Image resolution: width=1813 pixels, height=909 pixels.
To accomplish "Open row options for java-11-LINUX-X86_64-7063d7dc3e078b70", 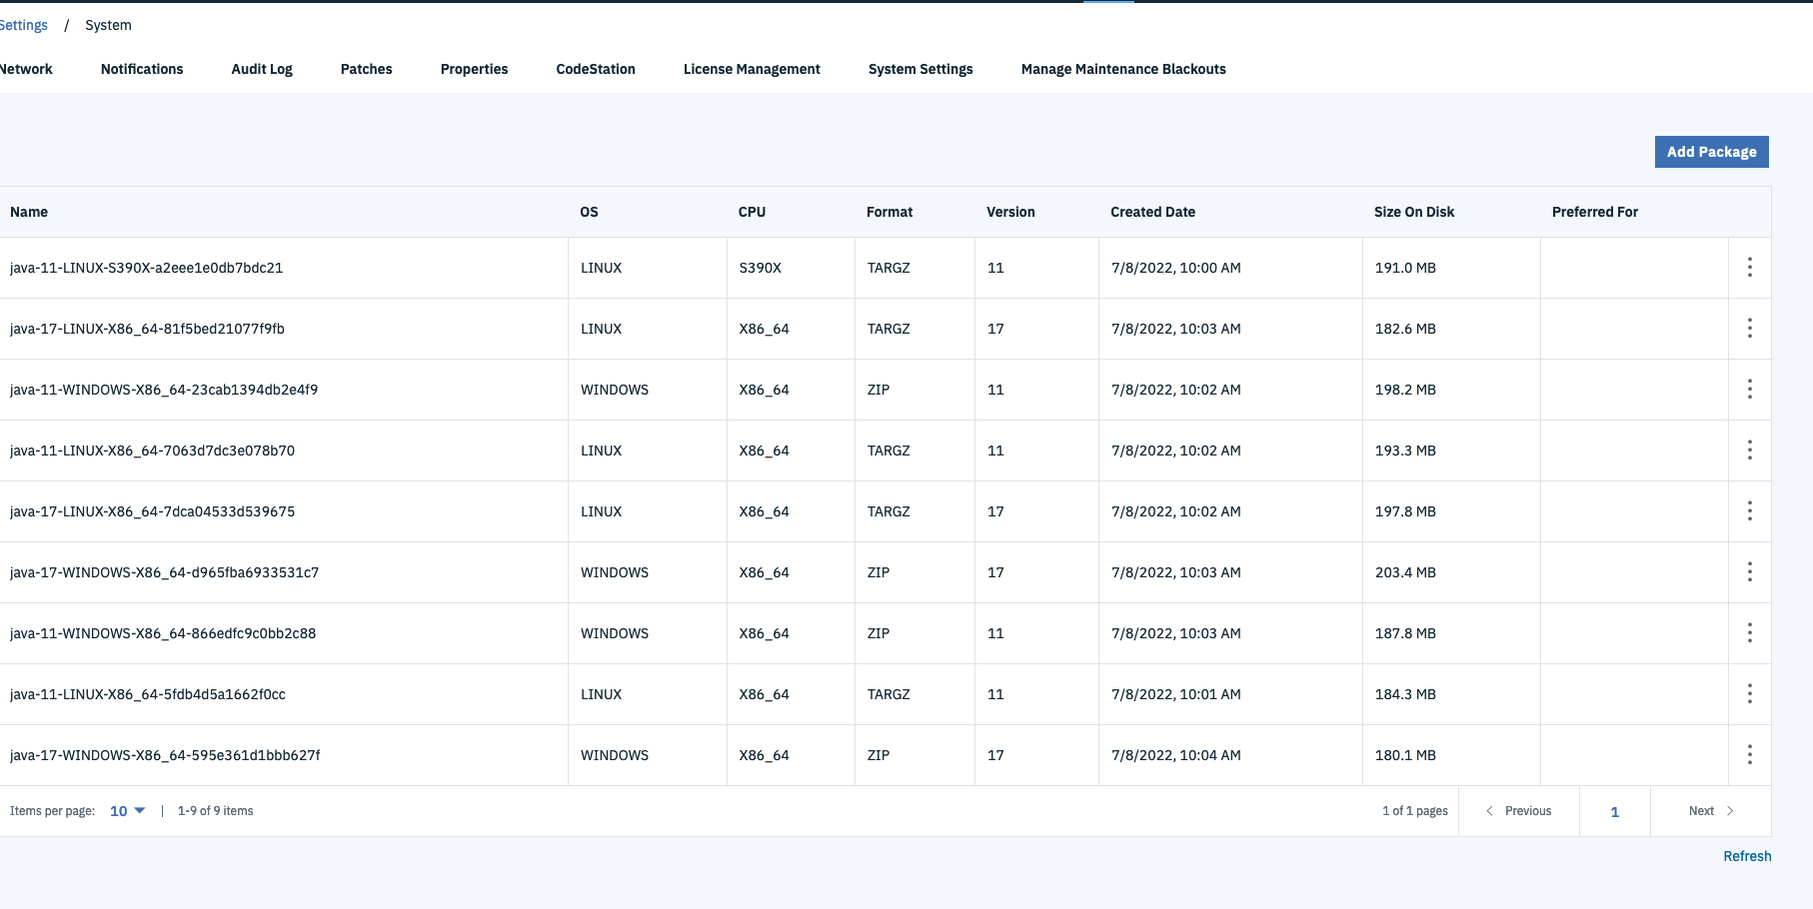I will click(x=1749, y=450).
